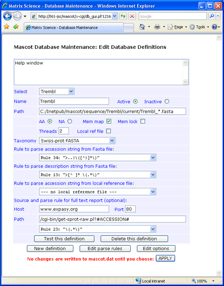Open the Tools menu
The width and height of the screenshot is (224, 286).
(199, 27)
